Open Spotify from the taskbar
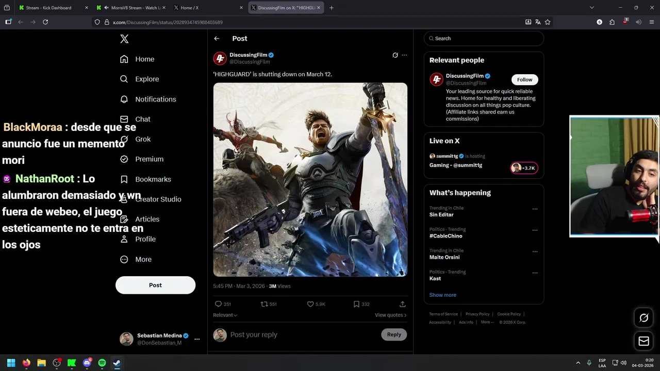The height and width of the screenshot is (371, 660). pos(102,363)
